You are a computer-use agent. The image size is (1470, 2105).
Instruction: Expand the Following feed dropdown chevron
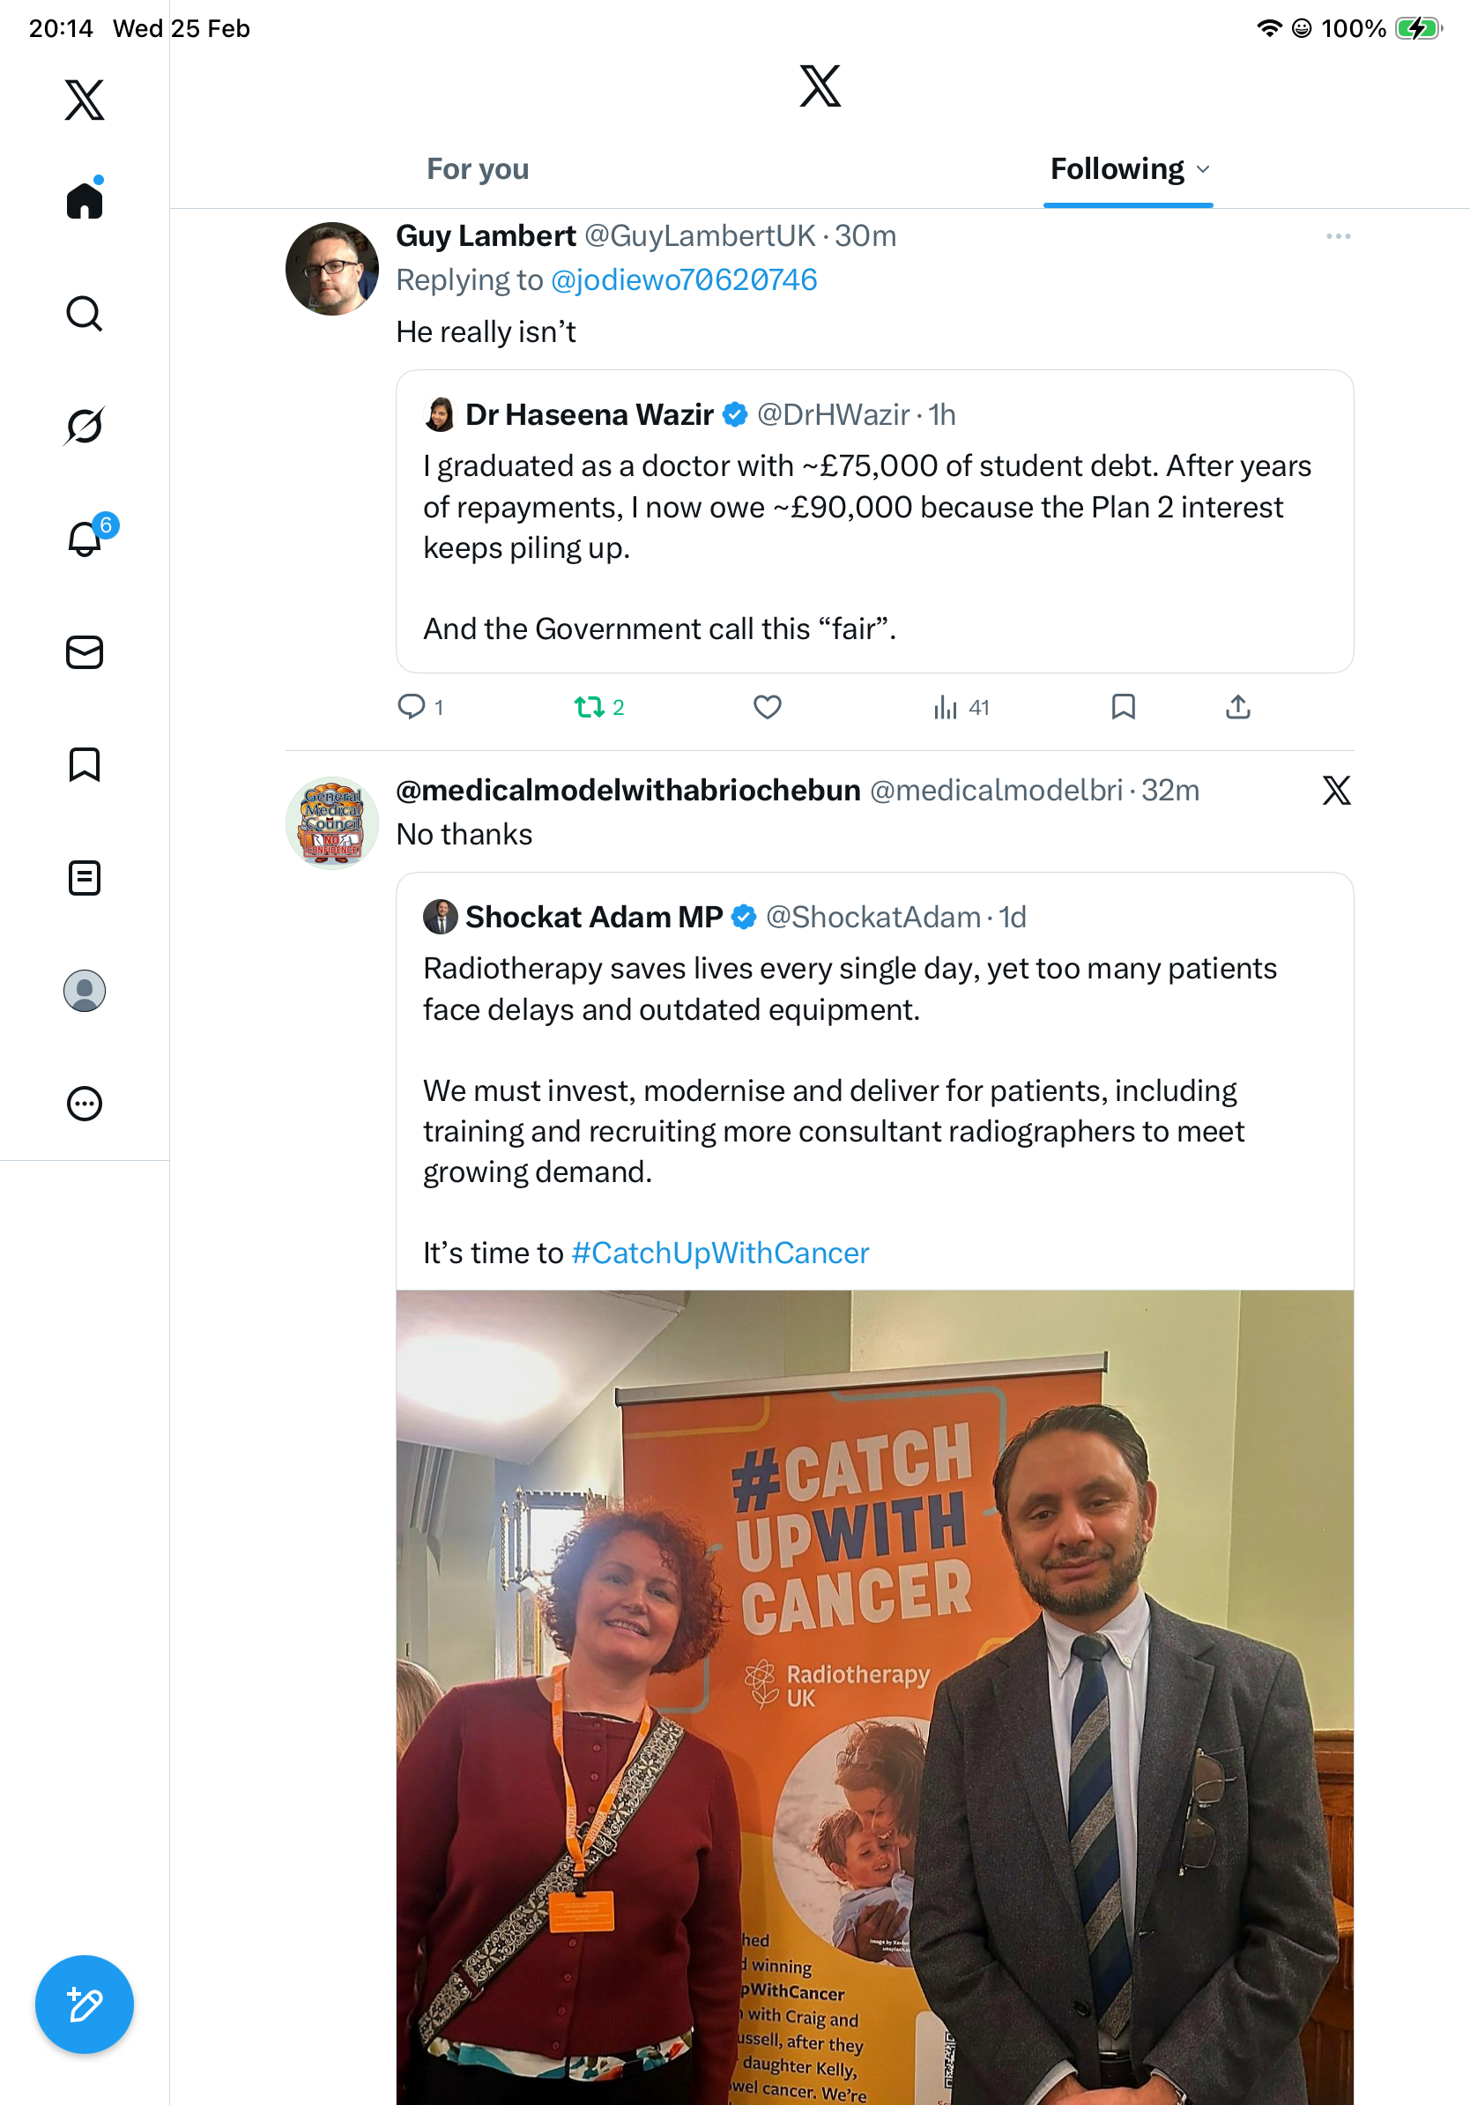(x=1203, y=169)
